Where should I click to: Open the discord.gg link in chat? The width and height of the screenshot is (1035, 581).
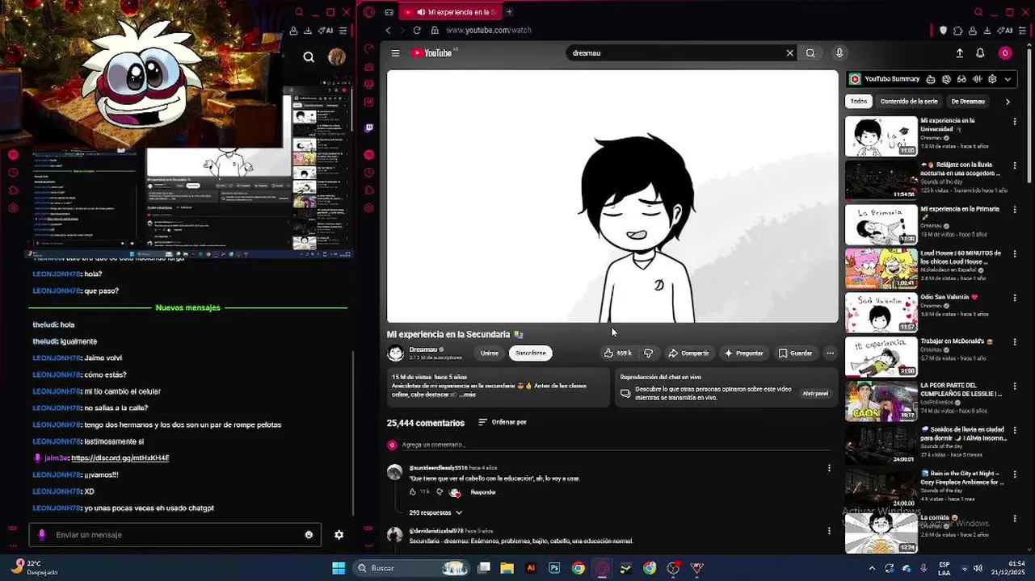pyautogui.click(x=120, y=458)
